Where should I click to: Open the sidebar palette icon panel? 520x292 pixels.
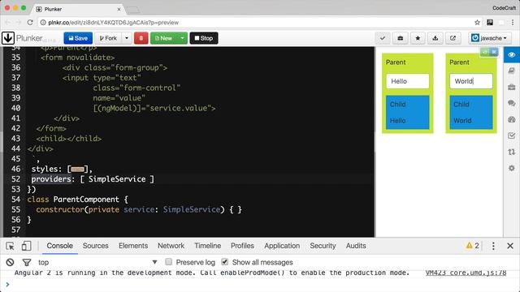point(511,119)
